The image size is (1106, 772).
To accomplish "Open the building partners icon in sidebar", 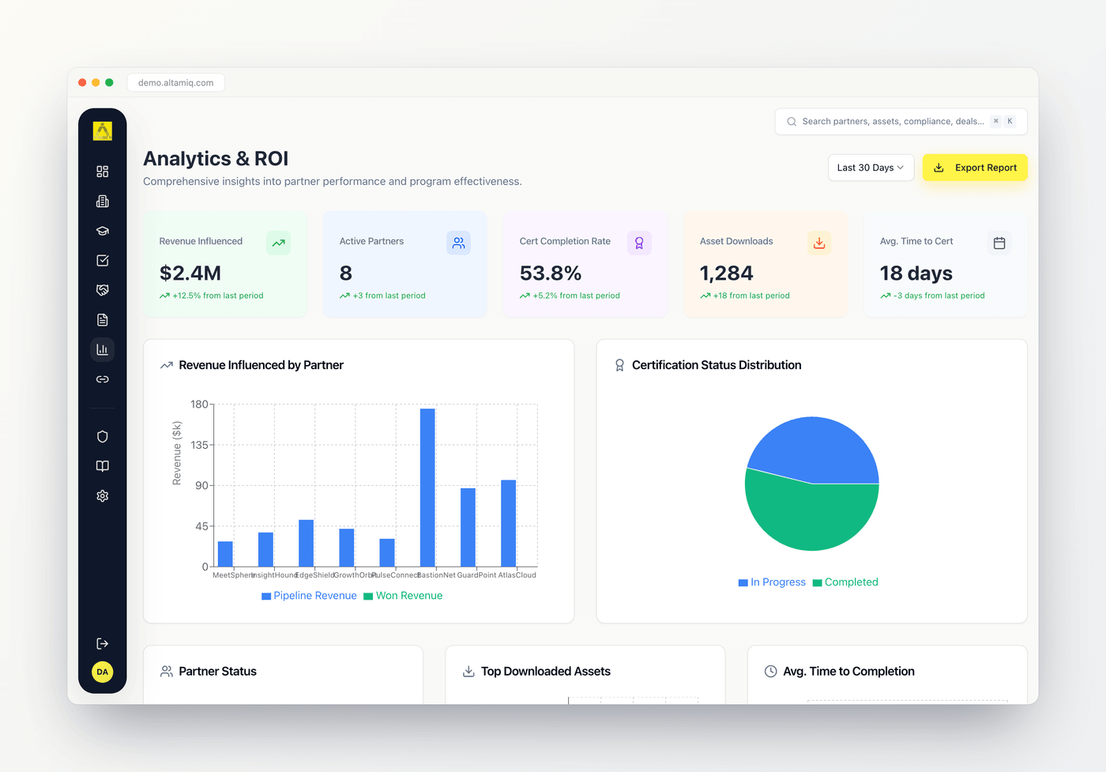I will click(x=103, y=201).
